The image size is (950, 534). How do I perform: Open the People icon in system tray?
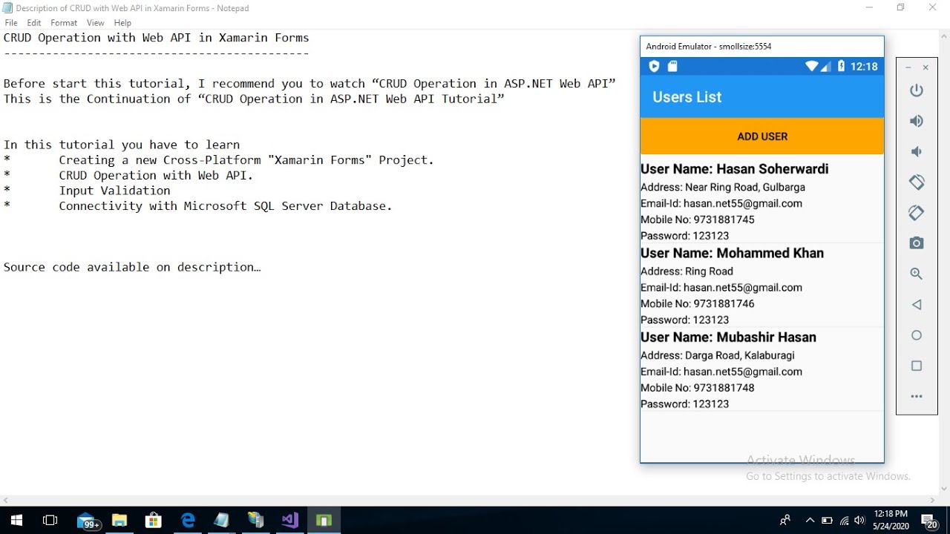pos(784,521)
